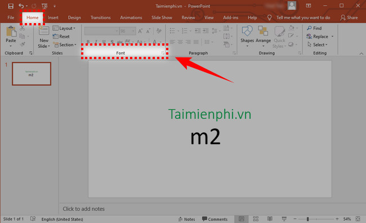
Task: Select slide 1 thumbnail
Action: 32,74
